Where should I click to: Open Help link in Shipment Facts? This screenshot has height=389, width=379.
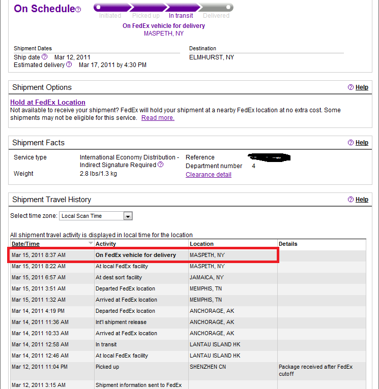362,143
